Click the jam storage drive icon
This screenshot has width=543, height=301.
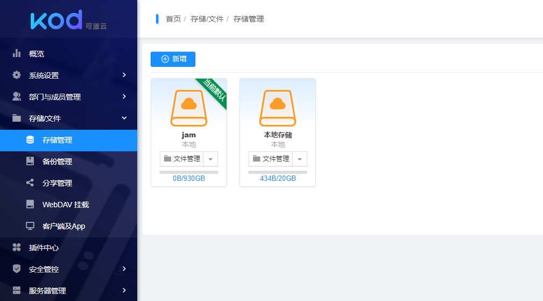click(x=188, y=108)
